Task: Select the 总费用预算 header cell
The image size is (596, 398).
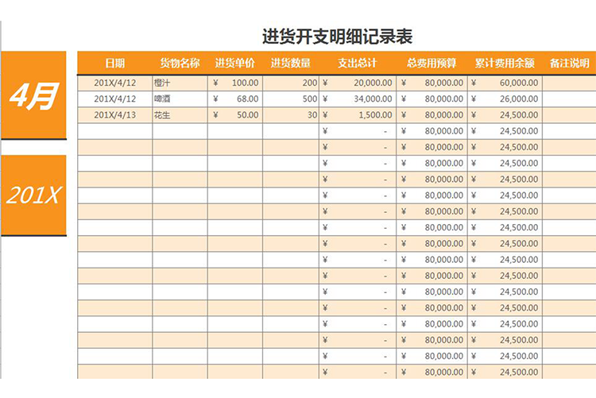Action: (x=432, y=63)
